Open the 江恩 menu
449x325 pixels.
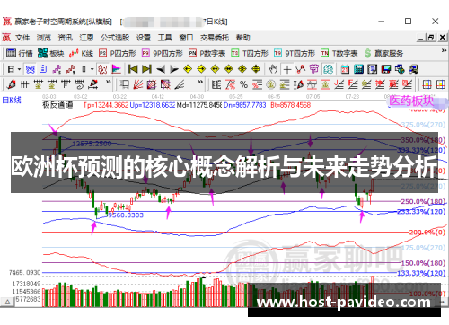pos(86,38)
